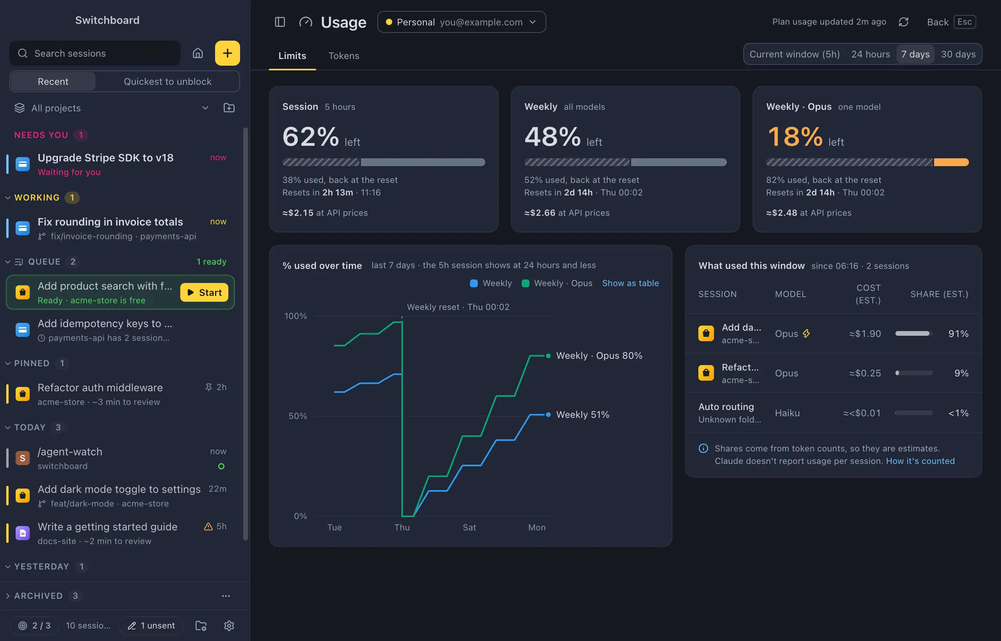Click the 2 / 3 concurrency target indicator
Screen dimensions: 1001x641
34,626
